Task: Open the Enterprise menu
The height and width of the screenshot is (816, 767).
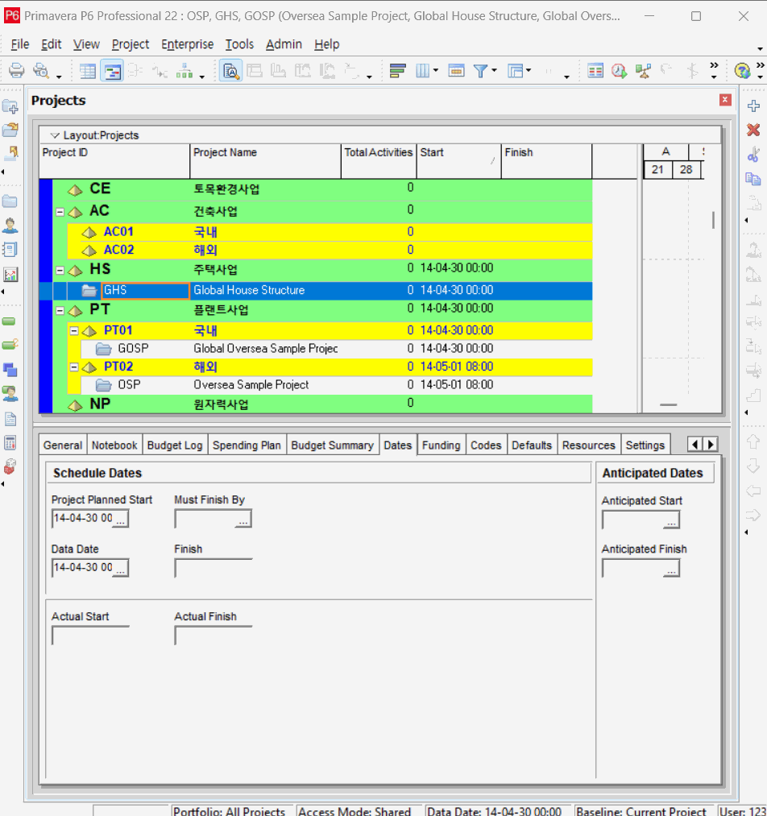Action: tap(188, 44)
